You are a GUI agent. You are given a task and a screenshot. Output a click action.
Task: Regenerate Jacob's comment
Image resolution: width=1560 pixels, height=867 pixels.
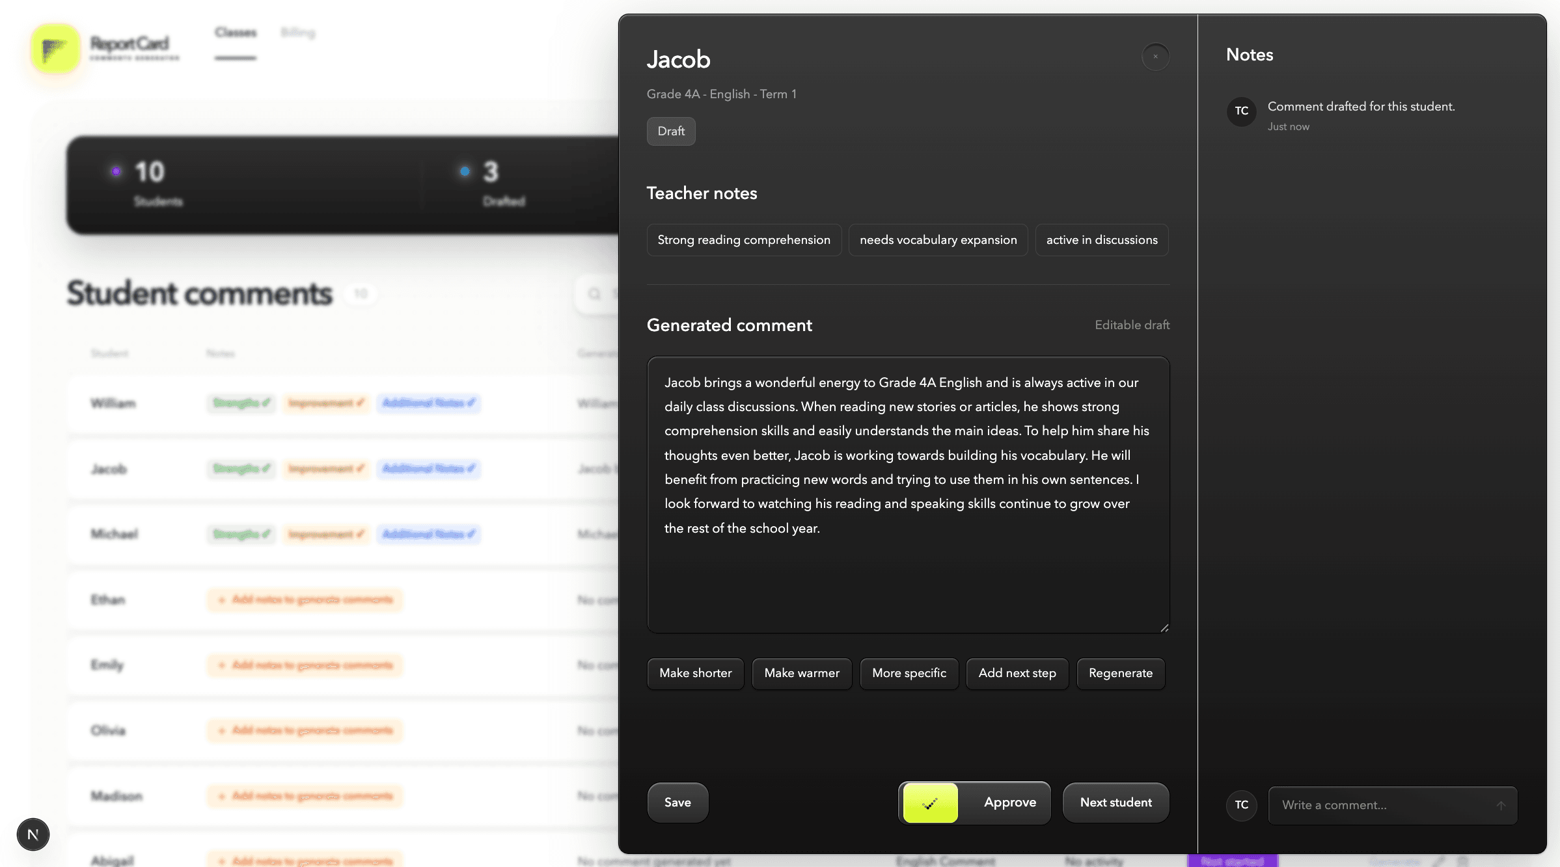(x=1120, y=673)
